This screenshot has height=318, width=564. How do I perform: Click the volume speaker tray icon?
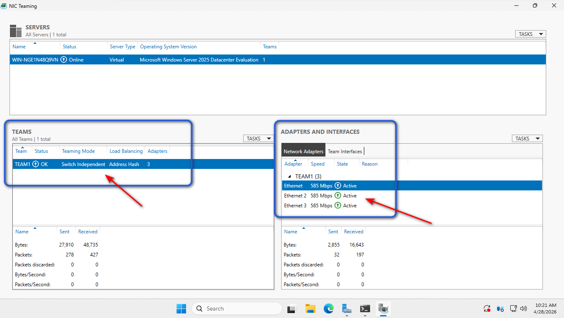(x=523, y=309)
